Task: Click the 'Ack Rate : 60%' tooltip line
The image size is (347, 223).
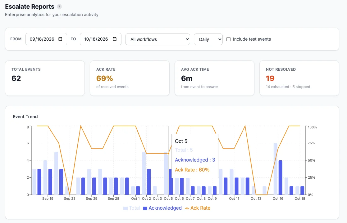Action: (192, 170)
